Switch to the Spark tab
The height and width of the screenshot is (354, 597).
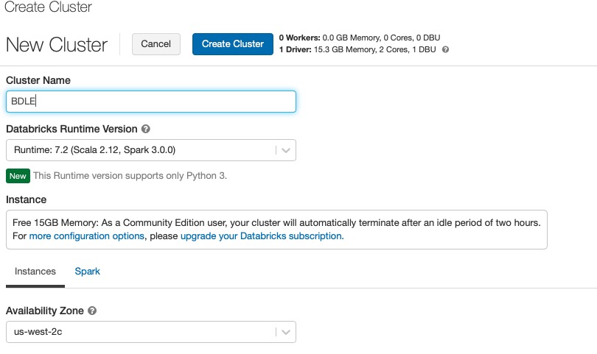click(x=87, y=271)
